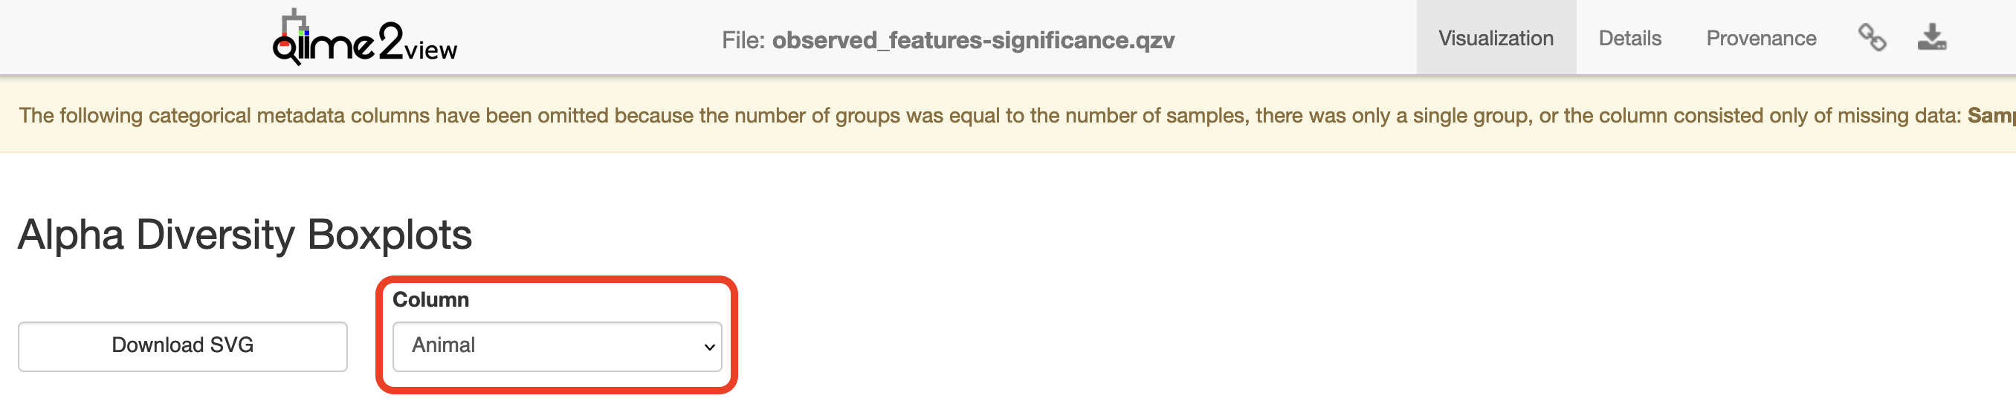Click the Column label above the dropdown

point(430,299)
